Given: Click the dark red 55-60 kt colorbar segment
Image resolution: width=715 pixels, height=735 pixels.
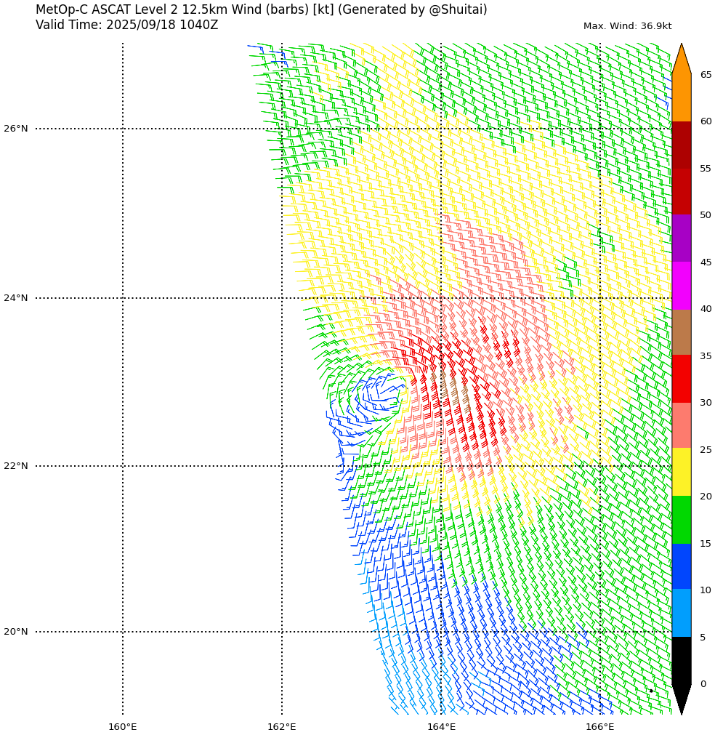Looking at the screenshot, I should point(682,145).
